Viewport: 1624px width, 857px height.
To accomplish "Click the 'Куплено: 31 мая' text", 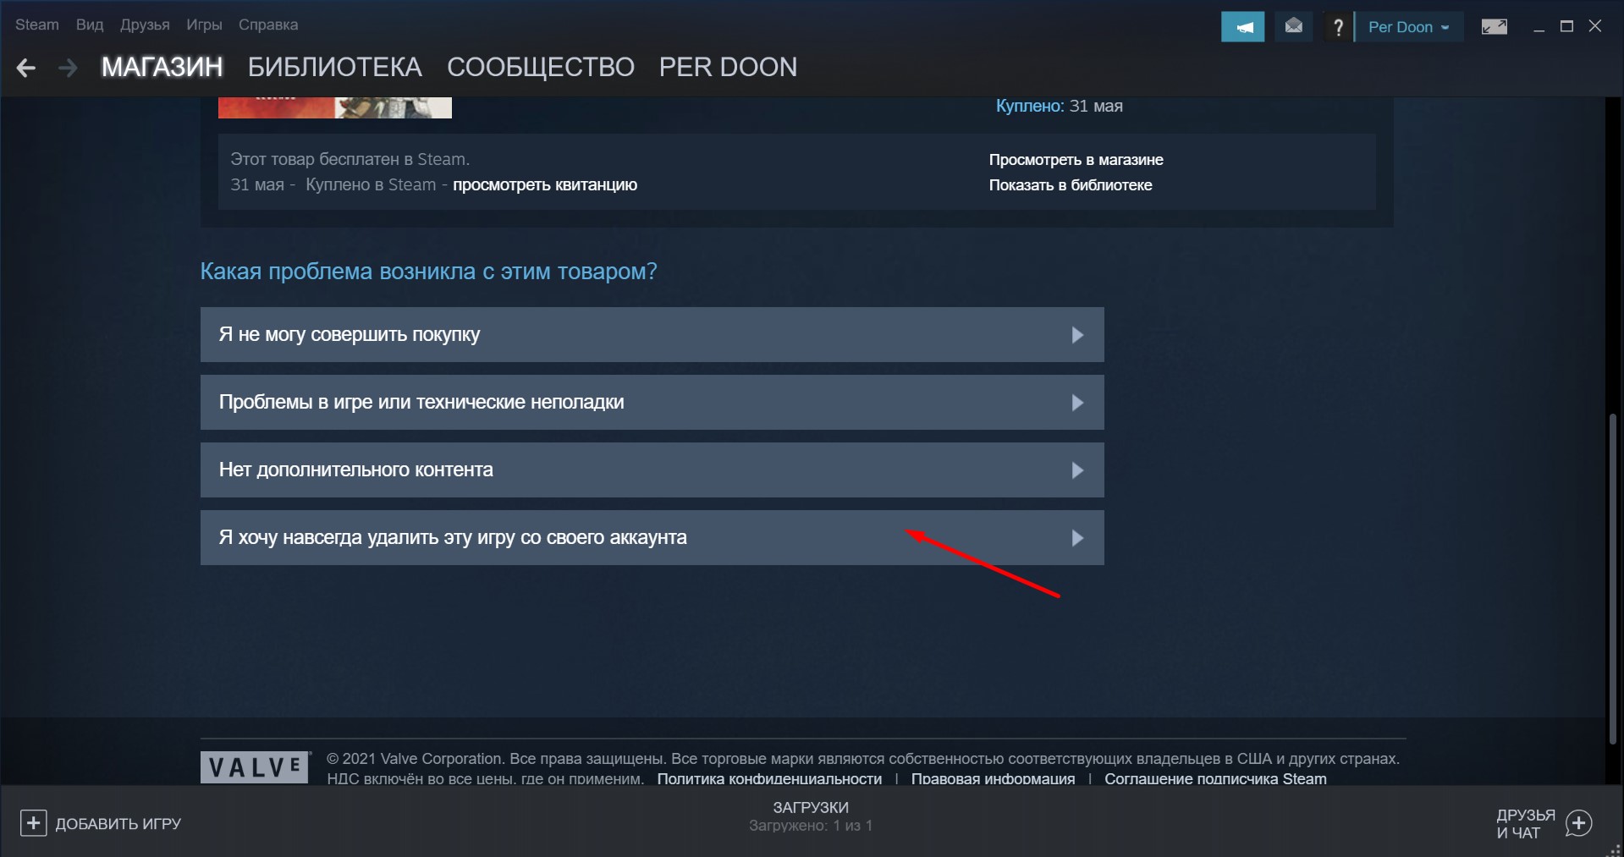I will point(1059,106).
